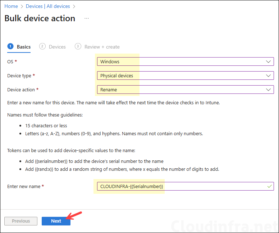The height and width of the screenshot is (233, 279).
Task: Click the green validation checkmark in name field
Action: 270,186
